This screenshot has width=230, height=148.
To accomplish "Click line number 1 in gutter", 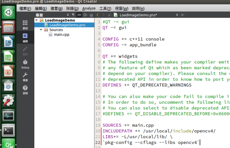I will [x=99, y=22].
